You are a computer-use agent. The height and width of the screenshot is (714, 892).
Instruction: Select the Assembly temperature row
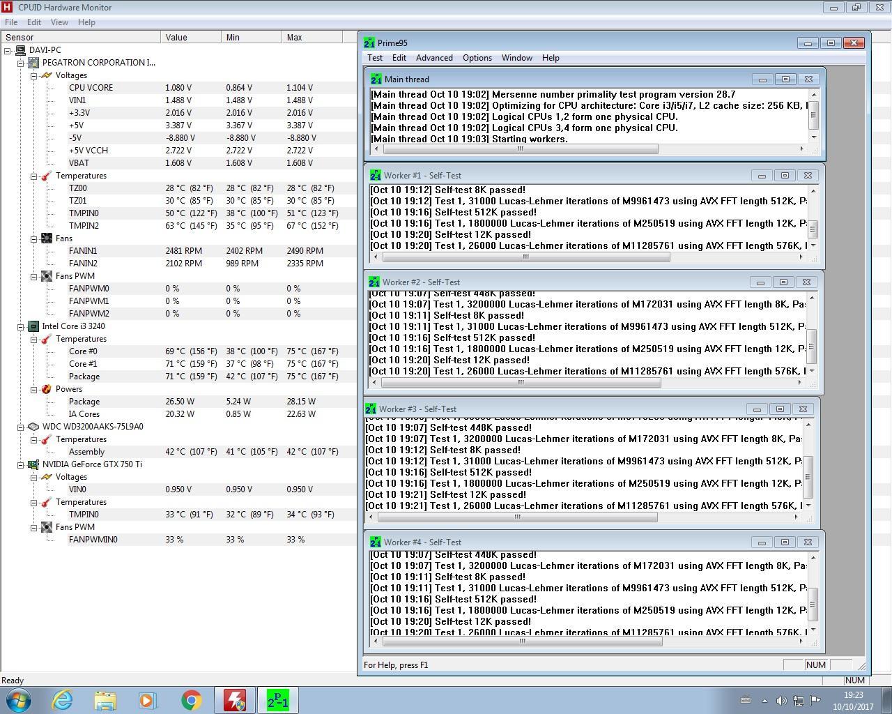(x=178, y=452)
